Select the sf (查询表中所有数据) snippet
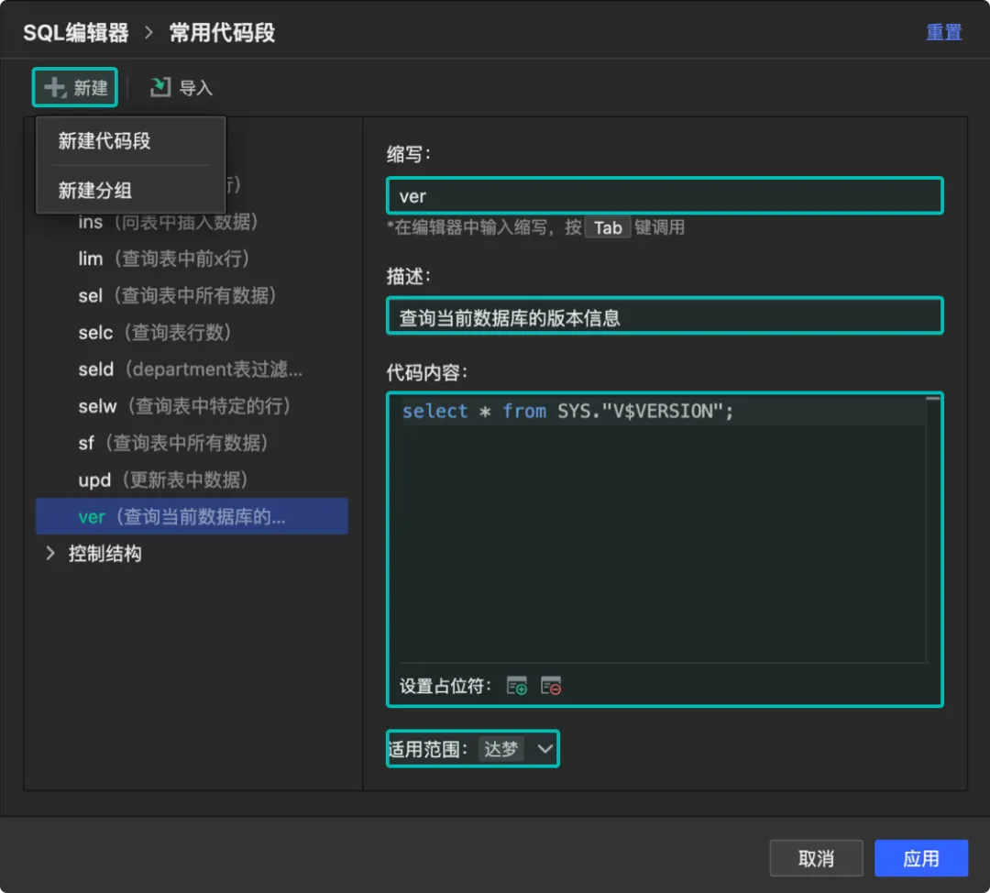 [192, 443]
